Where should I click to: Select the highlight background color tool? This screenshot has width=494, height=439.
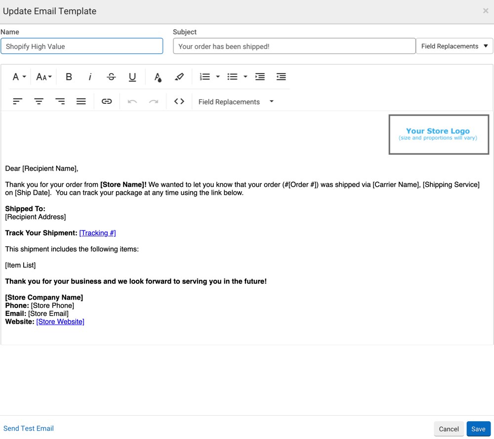tap(179, 77)
